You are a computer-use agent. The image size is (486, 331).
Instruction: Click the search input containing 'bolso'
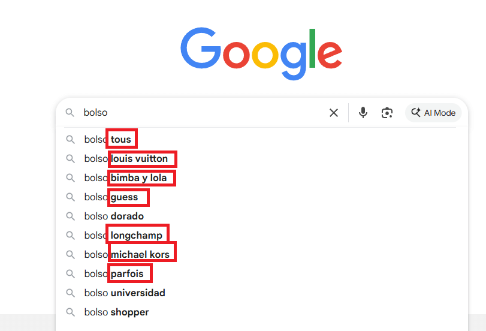tap(198, 113)
